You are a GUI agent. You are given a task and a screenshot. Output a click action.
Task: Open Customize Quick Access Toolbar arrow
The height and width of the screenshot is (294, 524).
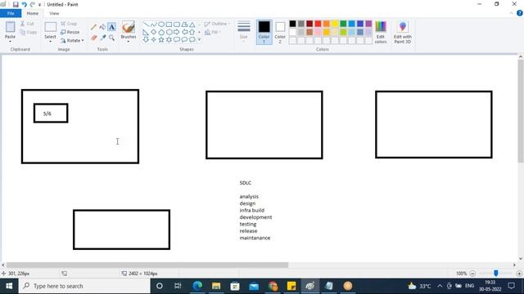click(40, 5)
